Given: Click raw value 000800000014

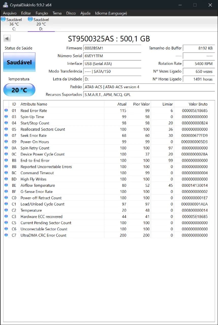Looking at the screenshot, I should (195, 210).
